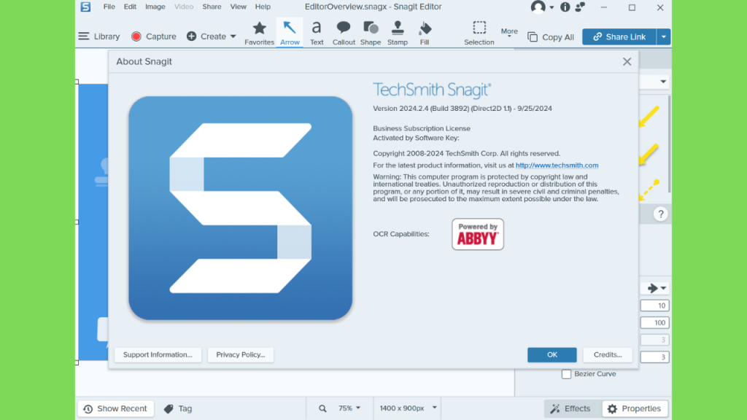The width and height of the screenshot is (747, 420).
Task: Show Recent captures tray
Action: point(116,408)
